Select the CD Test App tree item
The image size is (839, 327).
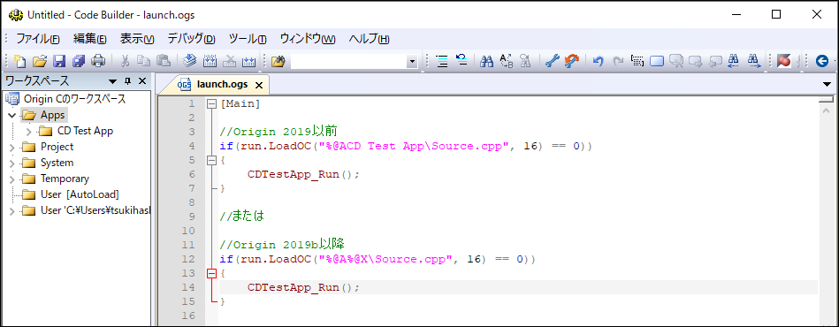click(x=85, y=131)
